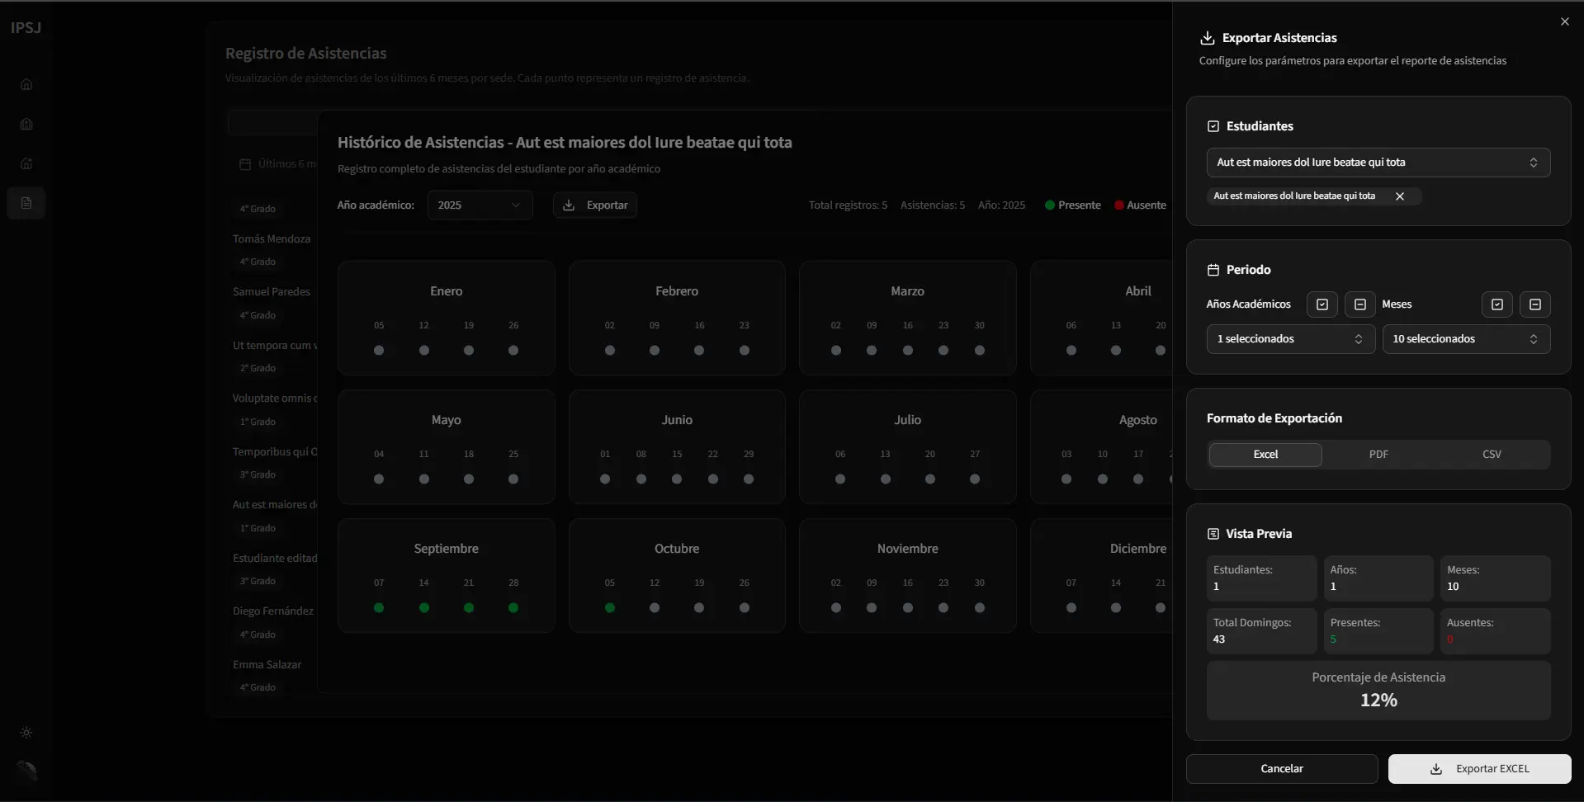Deselect all Años Académicos with minus icon
Viewport: 1584px width, 802px height.
pyautogui.click(x=1359, y=304)
